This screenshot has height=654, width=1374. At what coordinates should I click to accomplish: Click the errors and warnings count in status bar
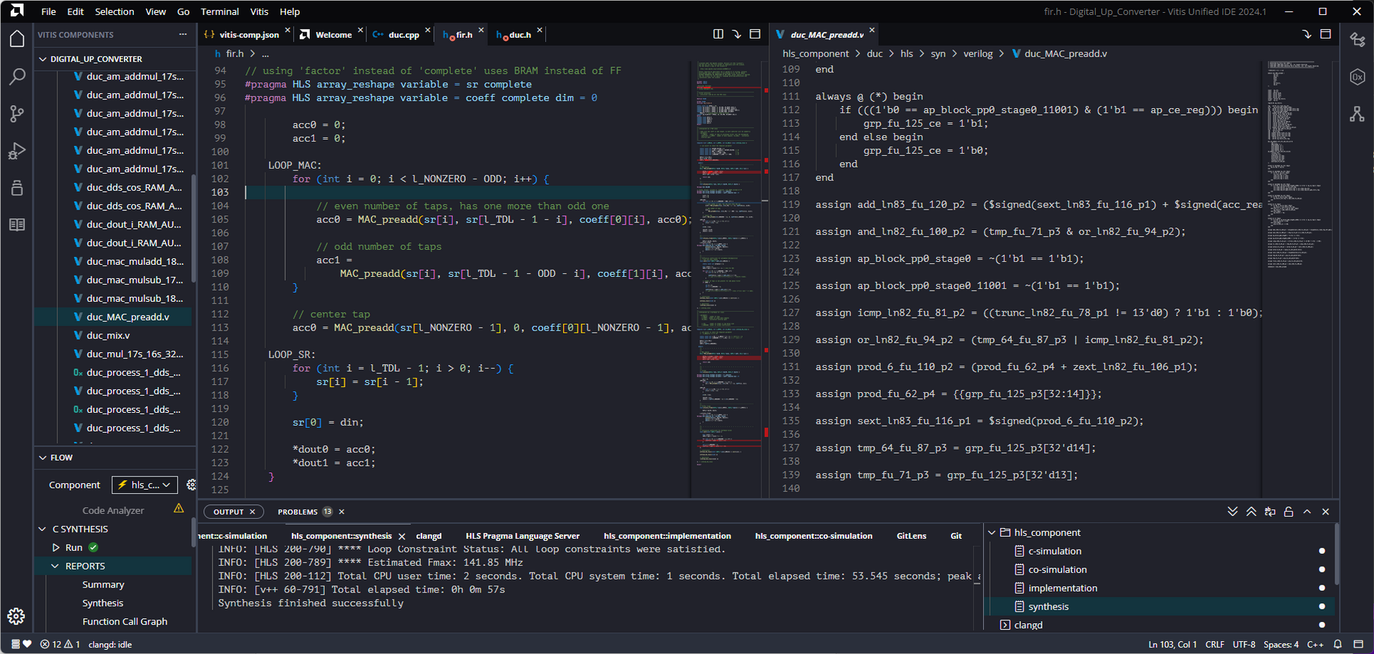click(x=60, y=644)
